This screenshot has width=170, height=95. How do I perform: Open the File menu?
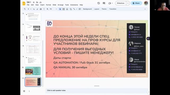click(x=28, y=5)
